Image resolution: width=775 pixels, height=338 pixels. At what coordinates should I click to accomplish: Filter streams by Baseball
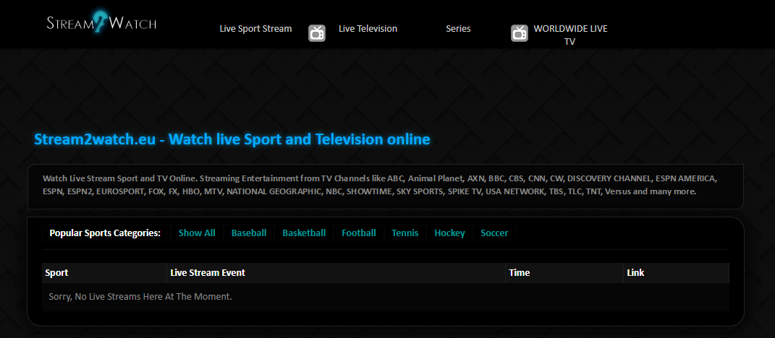[x=249, y=233]
